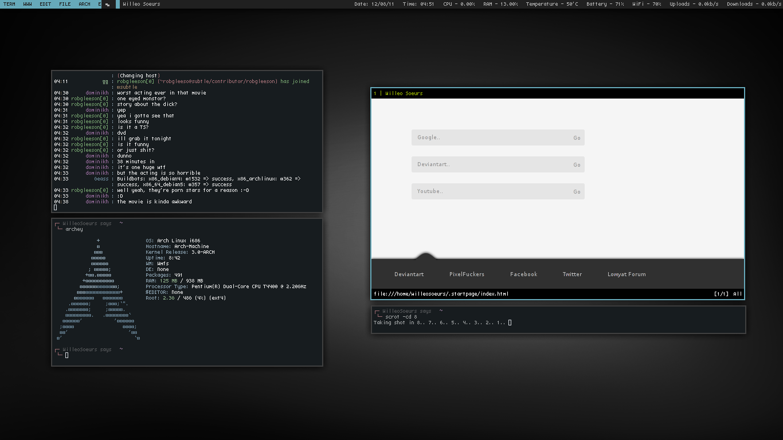Click the Downloads speed indicator
The width and height of the screenshot is (783, 440).
[754, 4]
